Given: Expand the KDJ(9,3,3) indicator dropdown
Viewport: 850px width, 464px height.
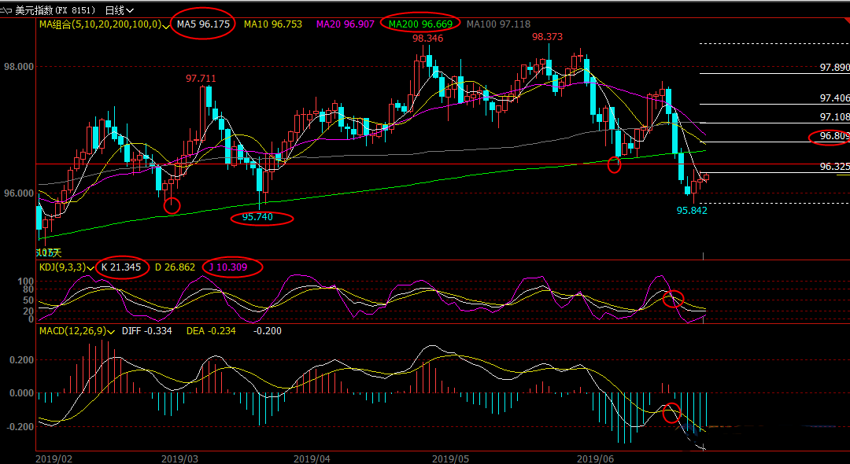Looking at the screenshot, I should click(94, 267).
